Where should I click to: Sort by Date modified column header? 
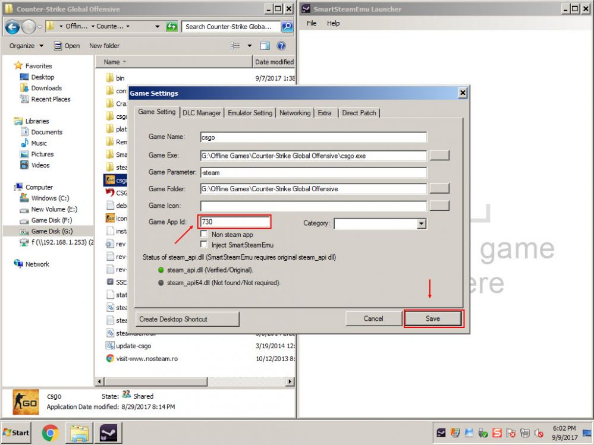(274, 62)
